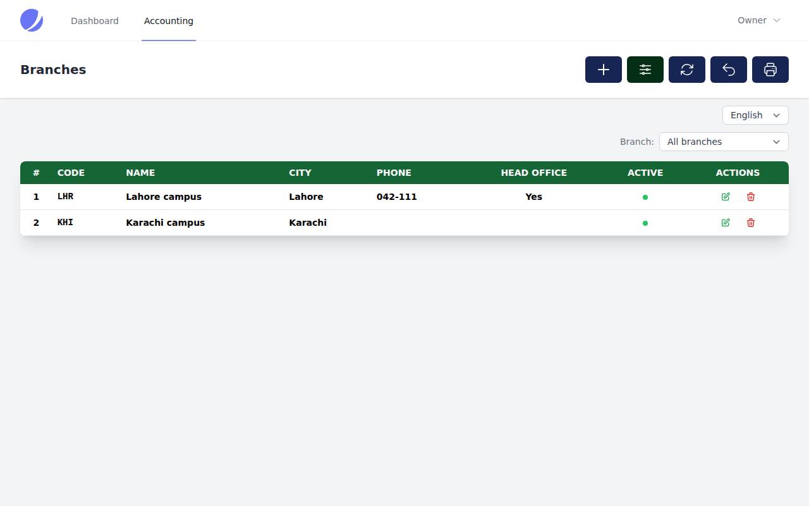The width and height of the screenshot is (809, 506).
Task: Edit the Karachi campus row
Action: click(726, 223)
